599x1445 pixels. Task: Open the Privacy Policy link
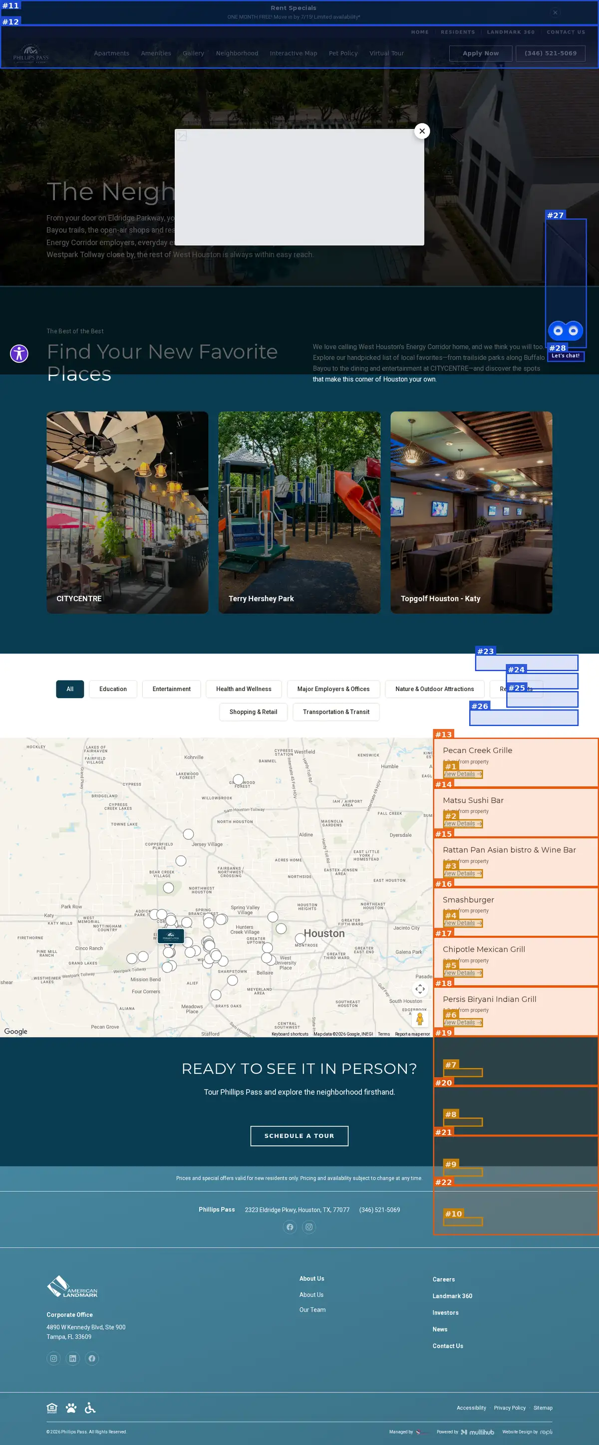[x=509, y=1408]
